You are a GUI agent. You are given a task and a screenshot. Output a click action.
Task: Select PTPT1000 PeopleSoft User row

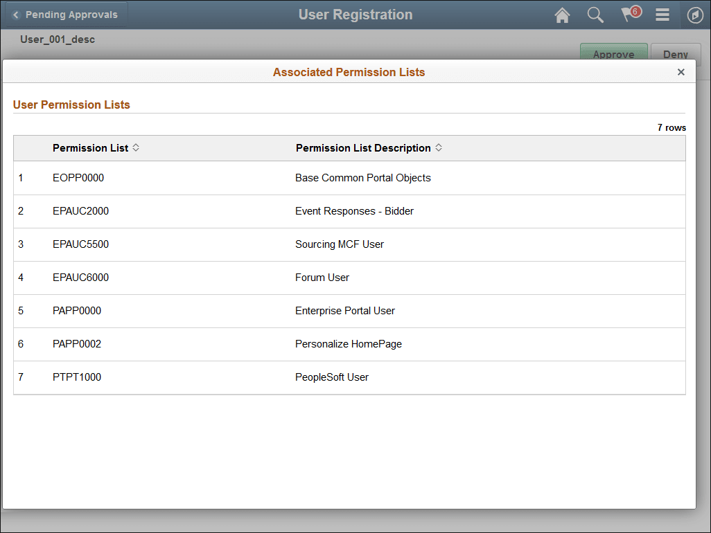[76, 377]
